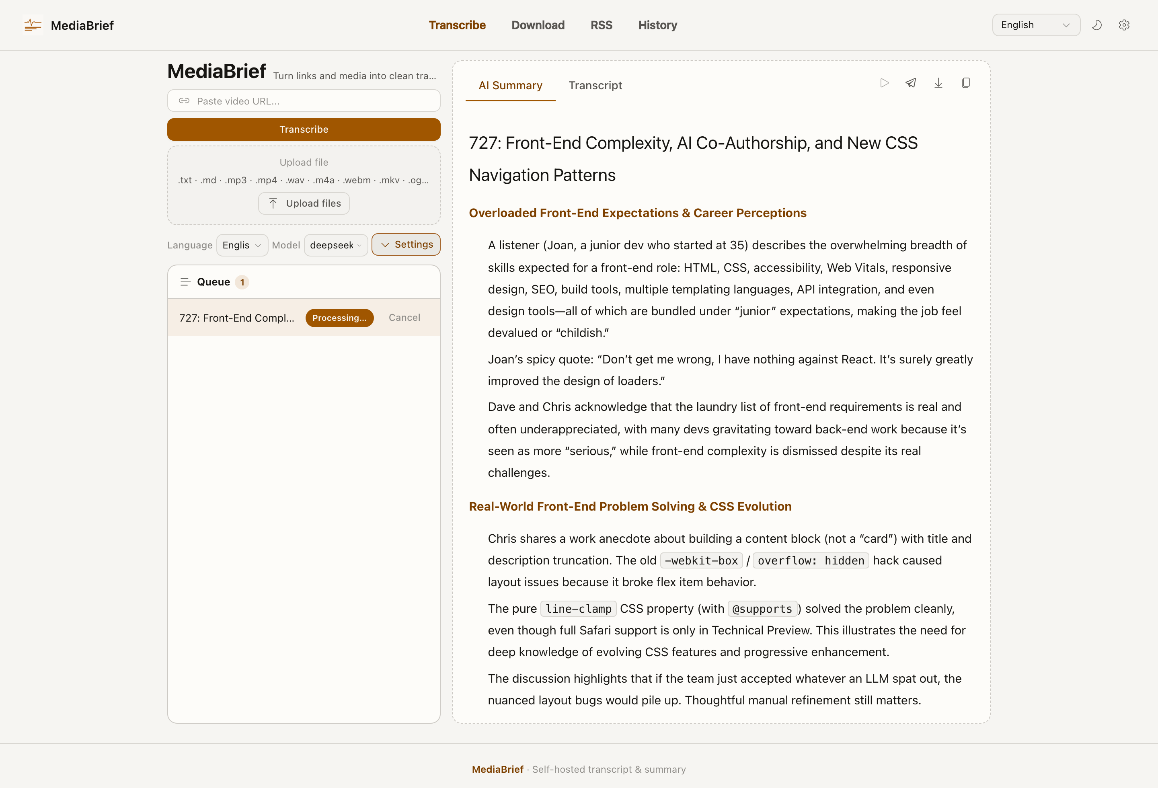Click the Processing... status badge
1158x788 pixels.
339,318
